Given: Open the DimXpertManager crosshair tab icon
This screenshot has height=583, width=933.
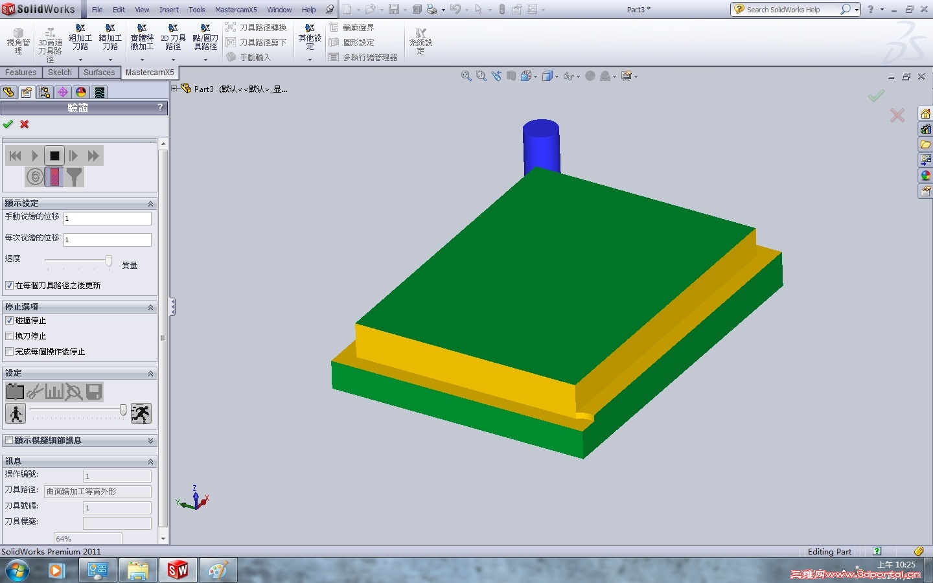Looking at the screenshot, I should coord(63,92).
